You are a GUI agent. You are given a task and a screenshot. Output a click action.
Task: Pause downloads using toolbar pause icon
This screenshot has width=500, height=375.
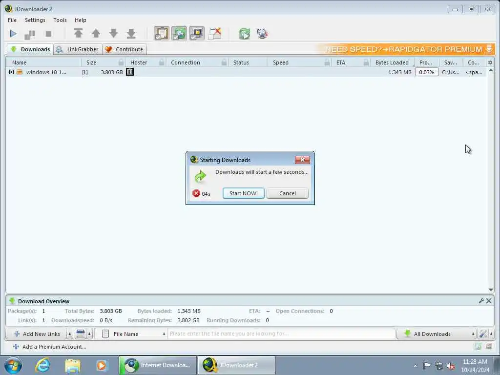(x=30, y=34)
